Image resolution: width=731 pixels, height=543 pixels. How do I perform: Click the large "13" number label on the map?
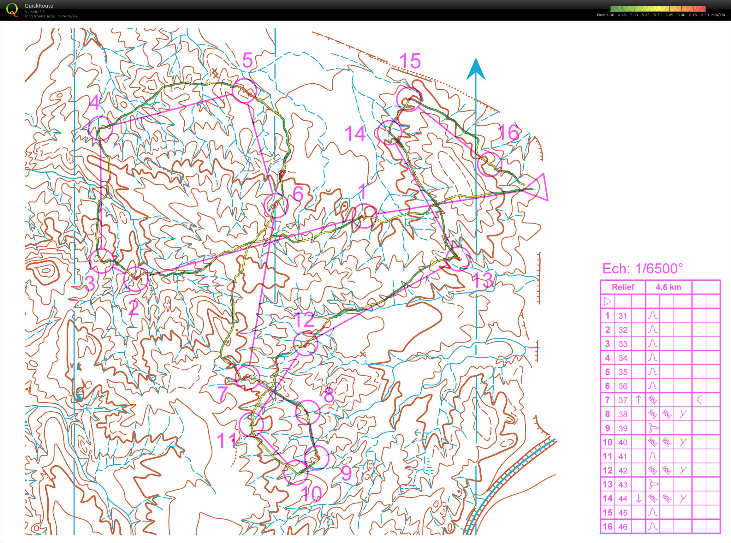tap(482, 280)
